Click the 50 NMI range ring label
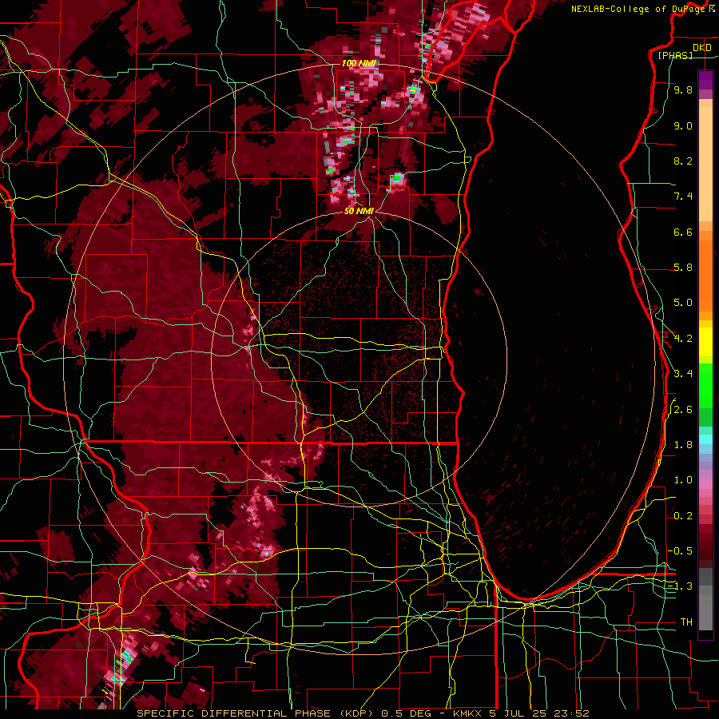 [x=359, y=212]
